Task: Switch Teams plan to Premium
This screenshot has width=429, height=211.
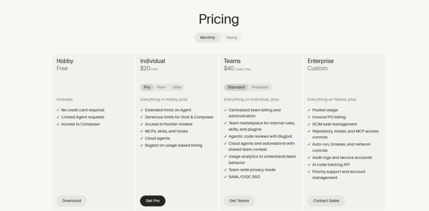Action: (x=260, y=87)
